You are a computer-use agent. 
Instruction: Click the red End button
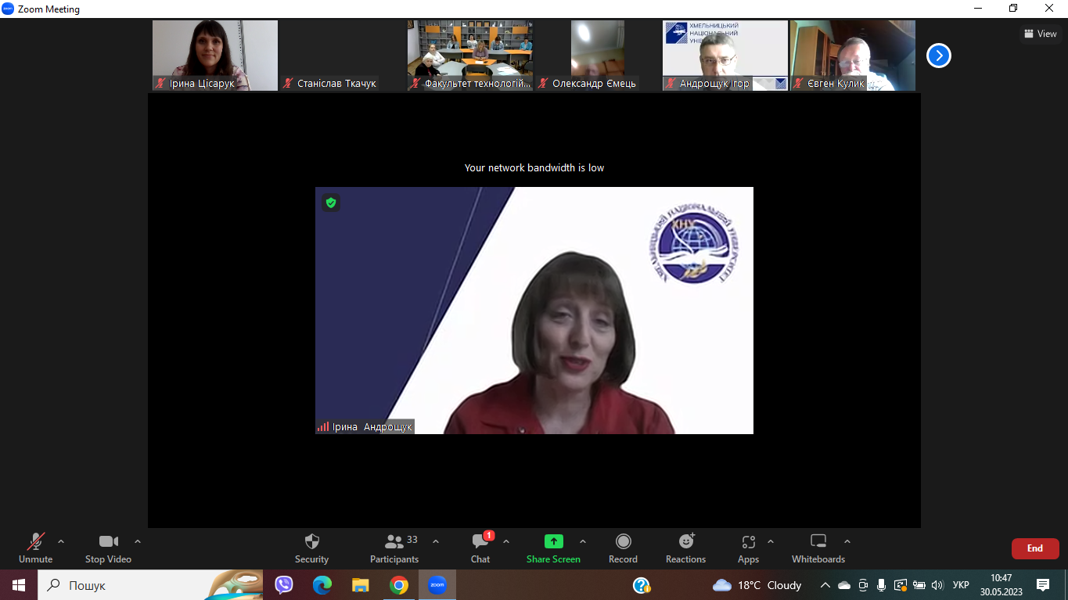coord(1034,548)
